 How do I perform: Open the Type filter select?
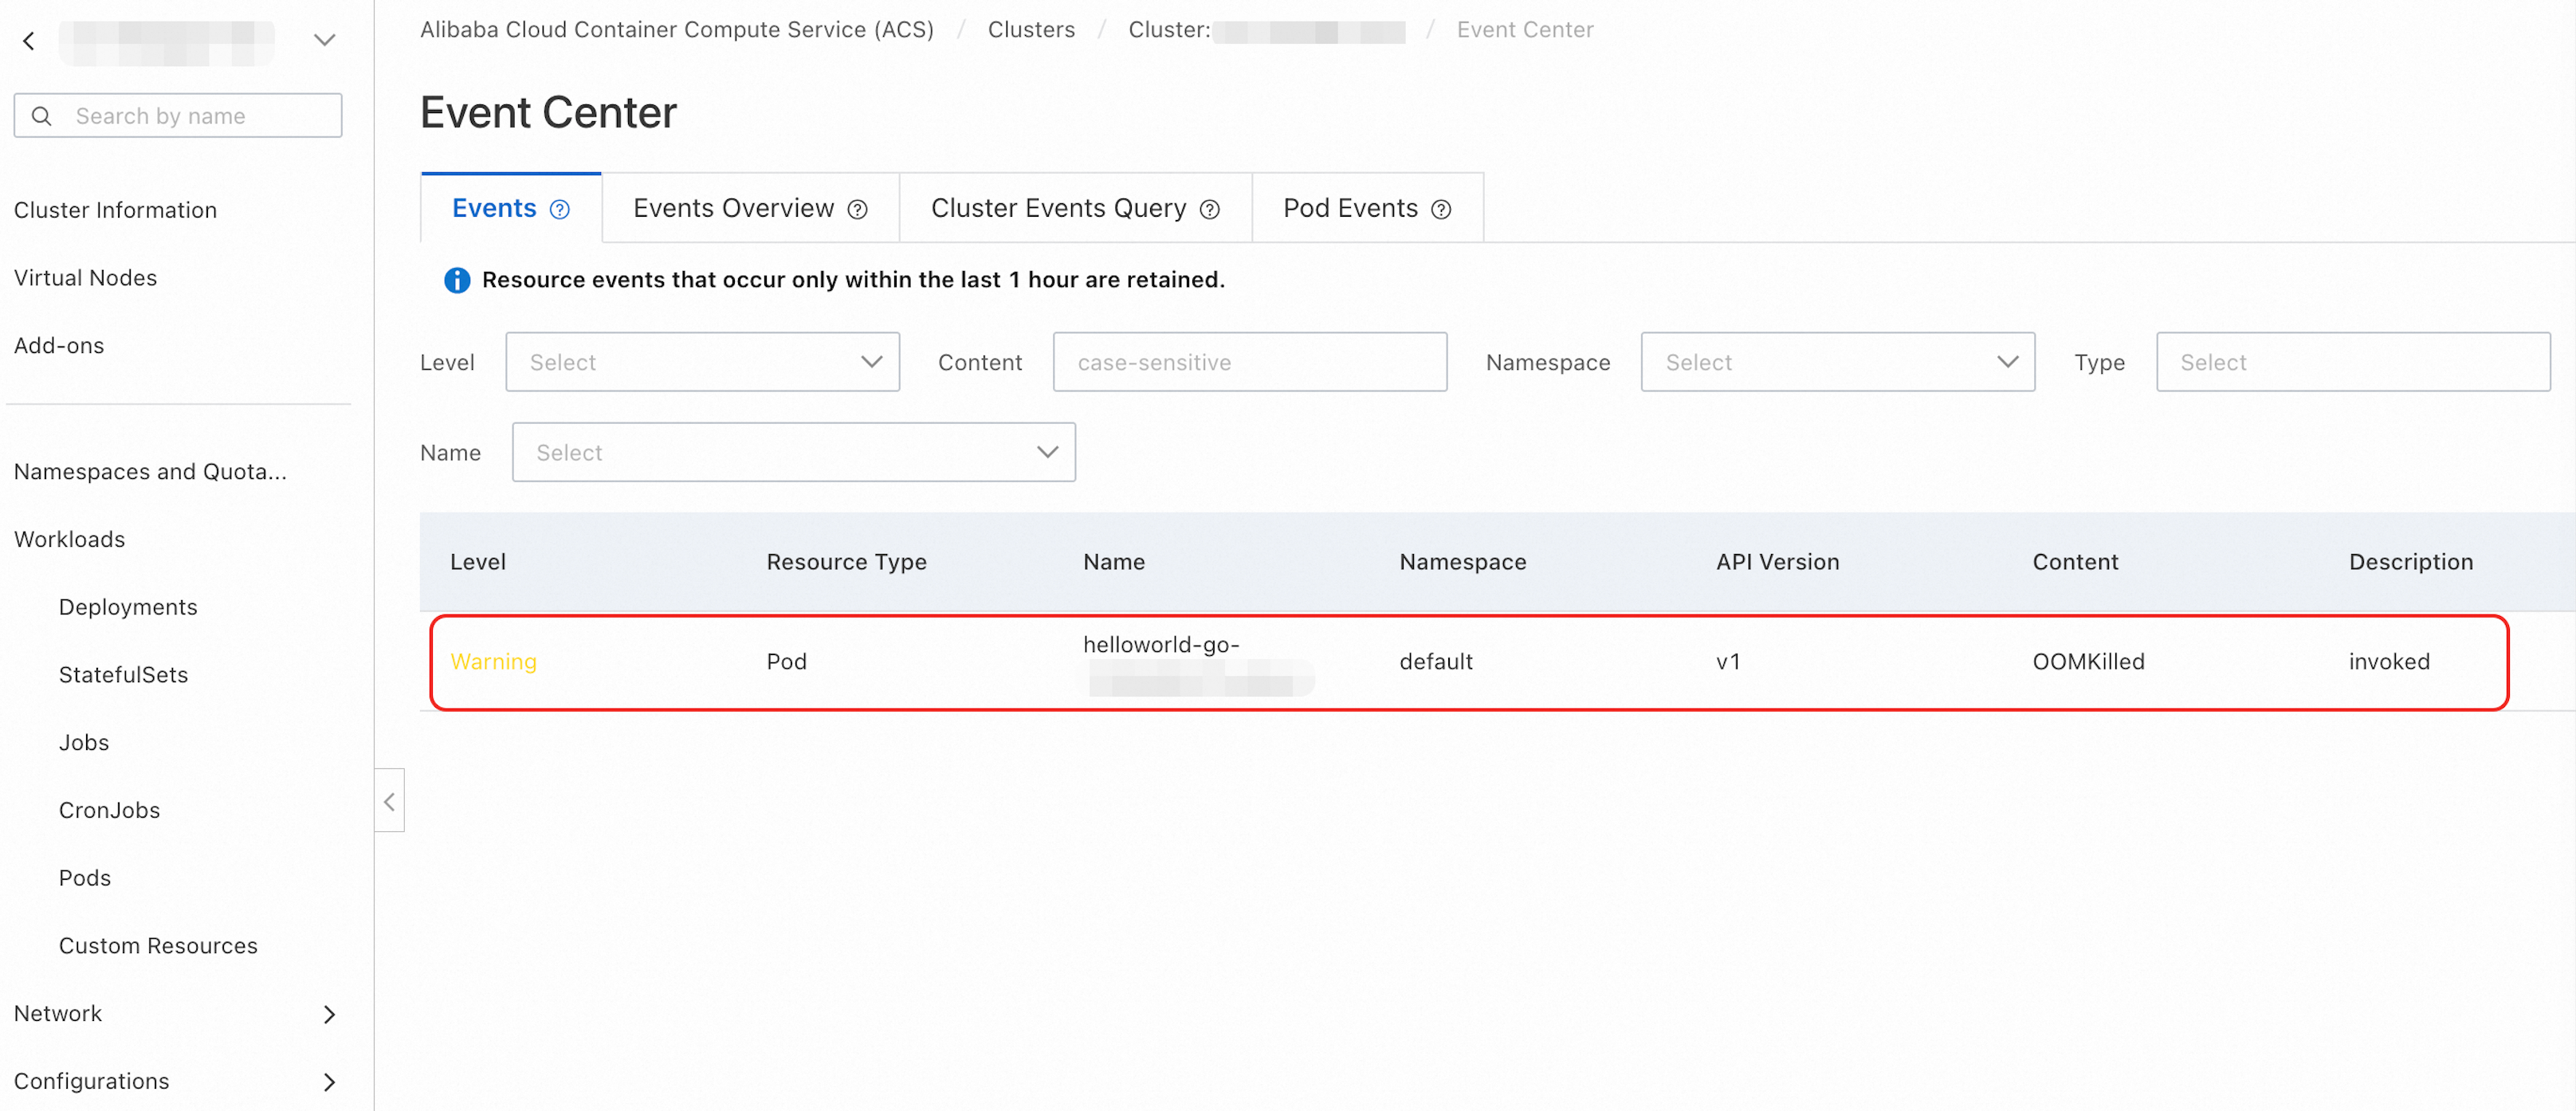pyautogui.click(x=2352, y=362)
